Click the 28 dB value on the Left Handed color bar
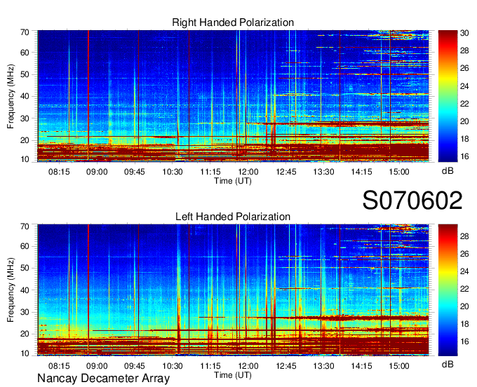The image size is (477, 387). pos(464,236)
